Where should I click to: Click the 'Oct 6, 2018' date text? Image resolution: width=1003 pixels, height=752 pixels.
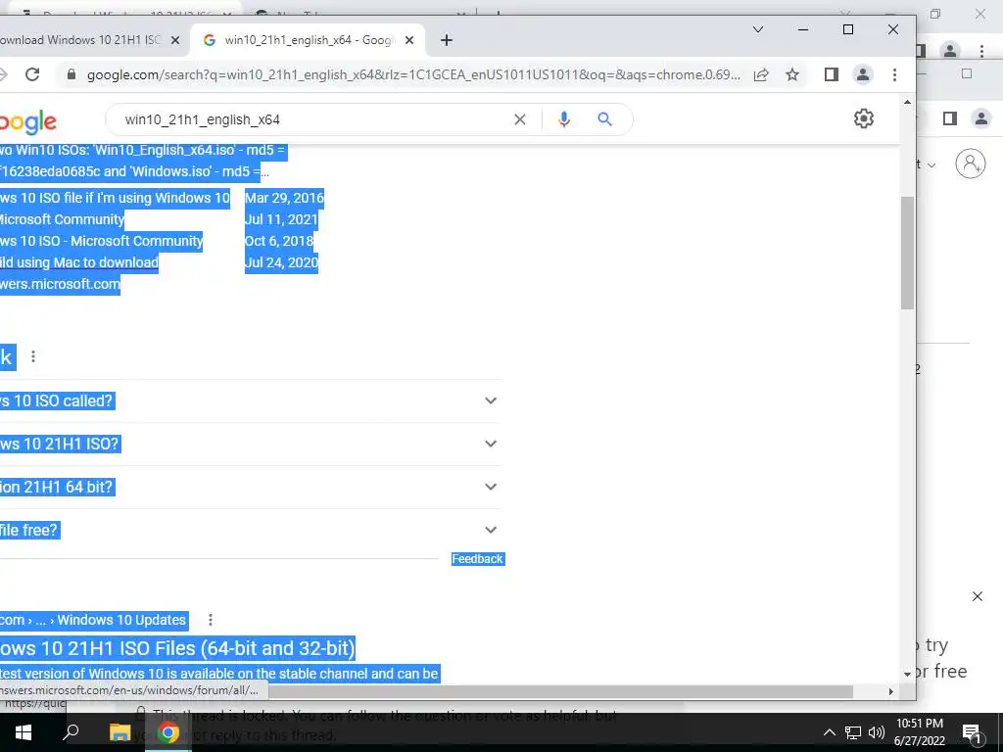(x=279, y=241)
